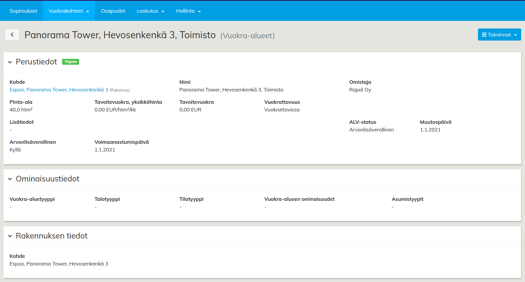Click the page title Panorama Tower Toimisto
This screenshot has width=525, height=282.
pos(120,35)
